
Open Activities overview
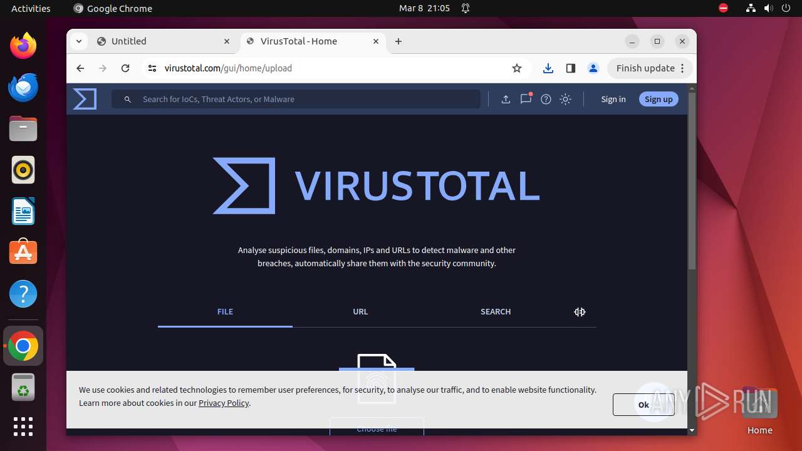click(31, 8)
